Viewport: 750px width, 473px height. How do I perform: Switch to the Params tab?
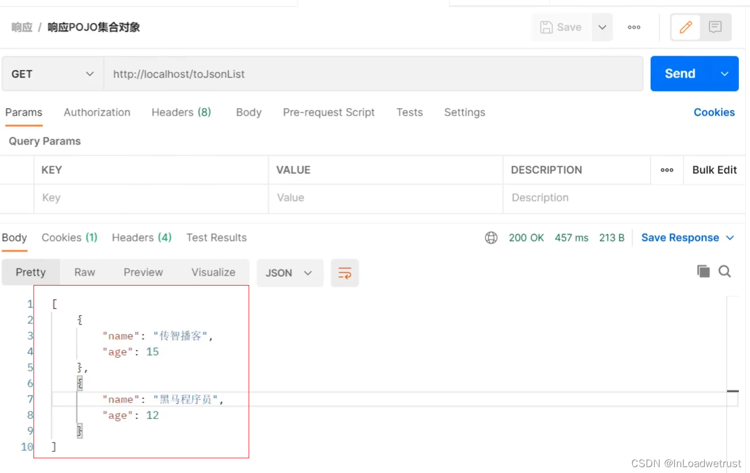click(24, 112)
